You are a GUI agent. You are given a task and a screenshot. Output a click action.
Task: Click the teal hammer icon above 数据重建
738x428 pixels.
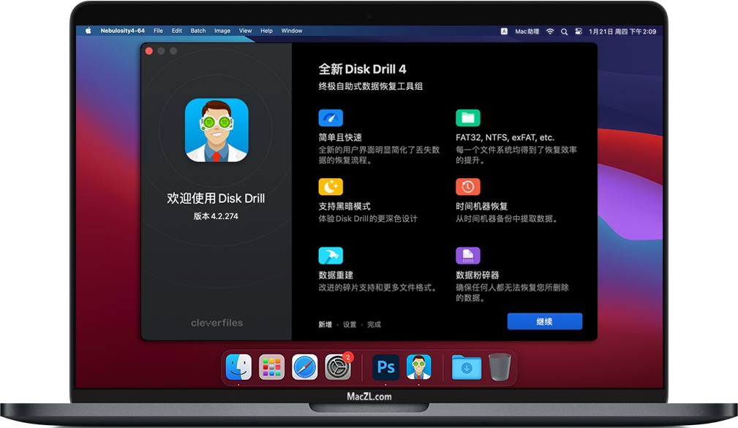[x=331, y=256]
